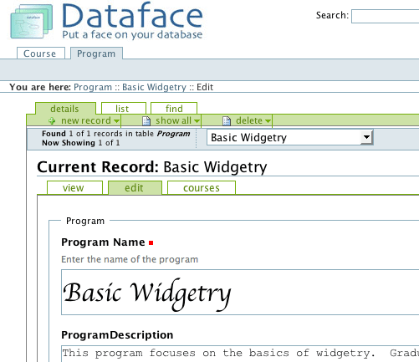Select the Program table tab
Viewport: 419px width, 362px height.
pyautogui.click(x=96, y=54)
